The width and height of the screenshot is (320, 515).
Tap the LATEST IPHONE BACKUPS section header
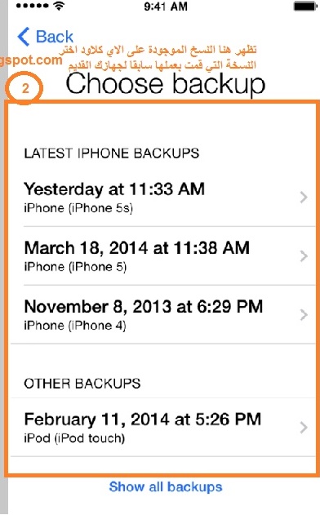tap(111, 153)
